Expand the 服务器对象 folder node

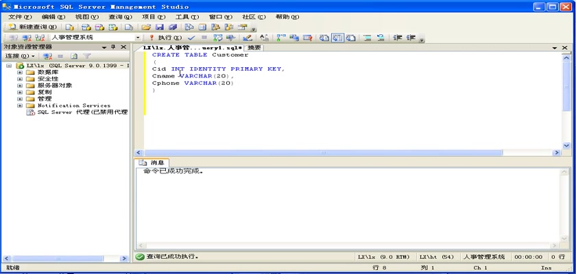(20, 86)
